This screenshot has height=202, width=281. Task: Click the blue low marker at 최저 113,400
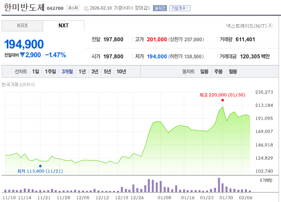coord(40,166)
